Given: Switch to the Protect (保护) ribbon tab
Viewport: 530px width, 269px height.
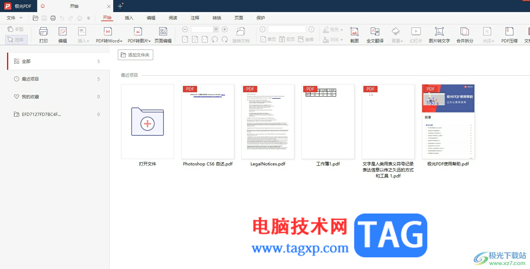Looking at the screenshot, I should [260, 18].
